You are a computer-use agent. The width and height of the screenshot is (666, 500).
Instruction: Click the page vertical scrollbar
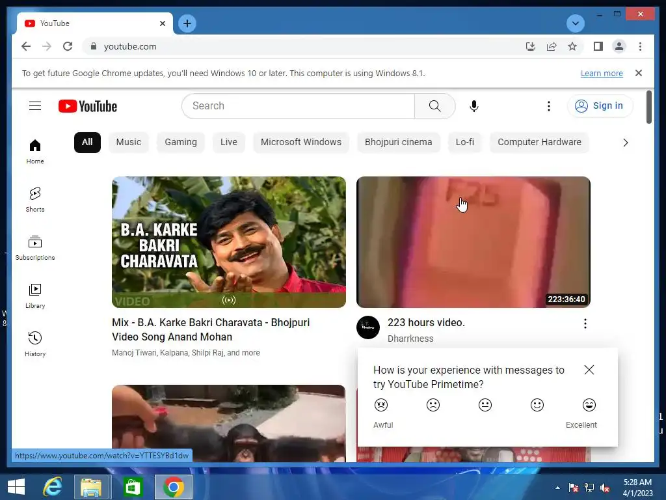click(648, 107)
